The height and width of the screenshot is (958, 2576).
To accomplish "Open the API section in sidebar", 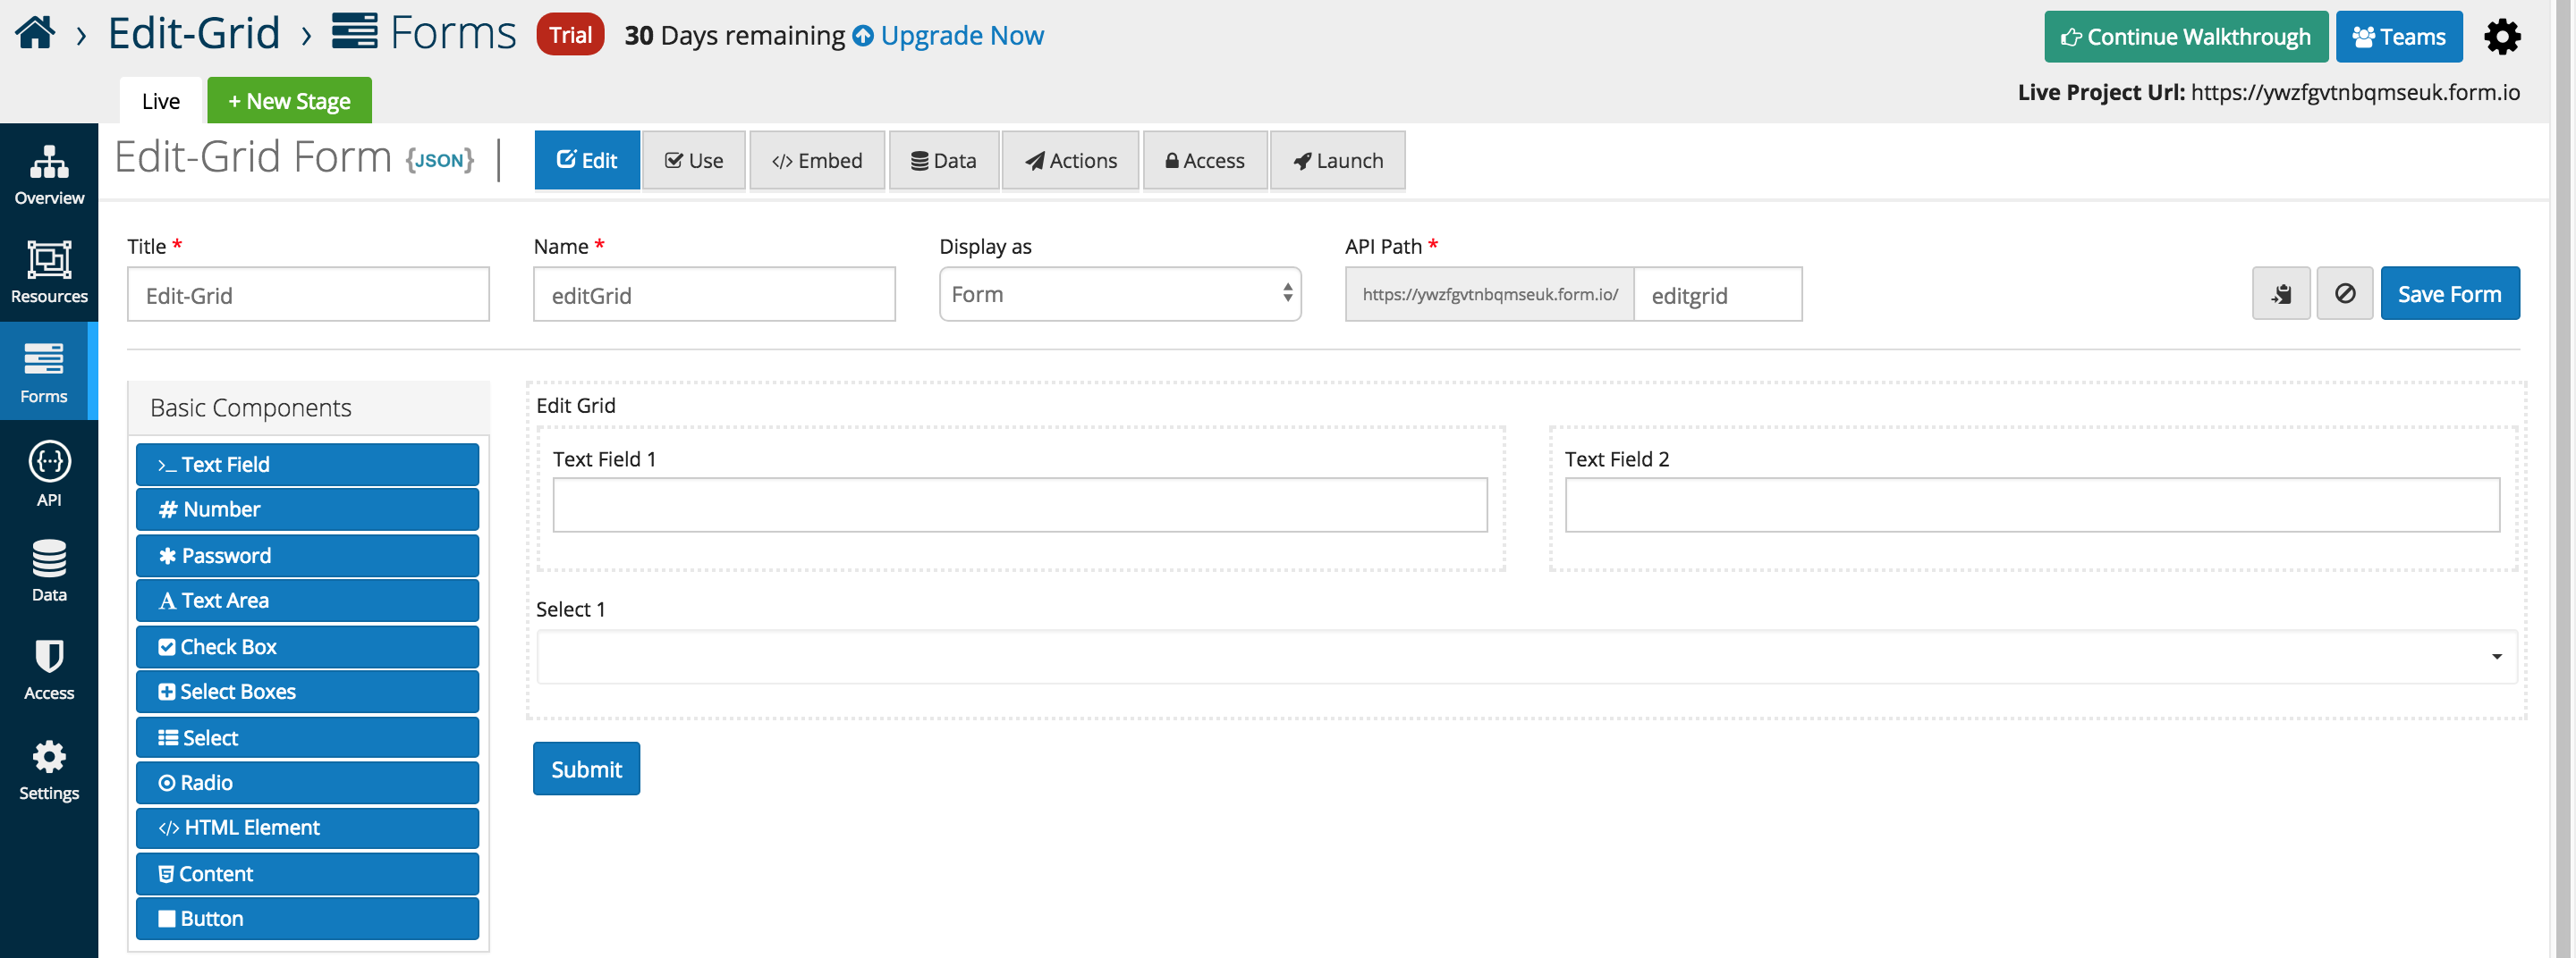I will click(x=49, y=474).
